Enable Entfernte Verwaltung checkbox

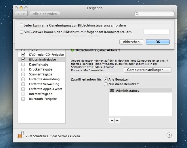pyautogui.click(x=23, y=84)
